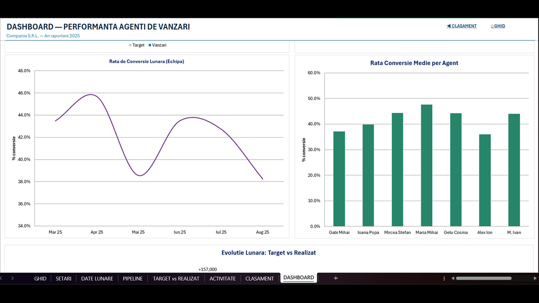Click previous sheet navigation arrow
This screenshot has width=539, height=303.
click(1, 278)
